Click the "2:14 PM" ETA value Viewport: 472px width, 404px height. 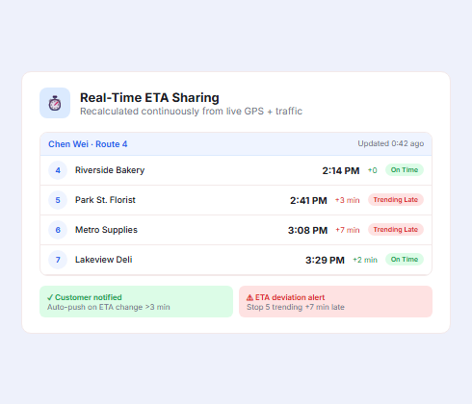point(341,170)
